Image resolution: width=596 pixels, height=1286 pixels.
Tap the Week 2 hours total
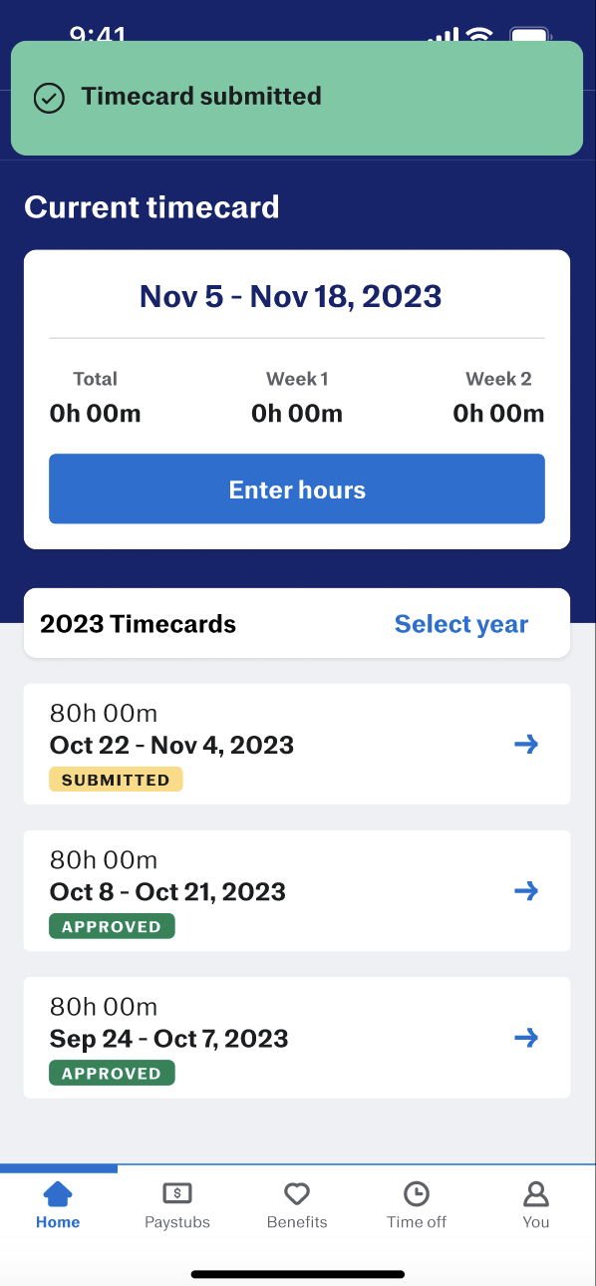[x=498, y=413]
